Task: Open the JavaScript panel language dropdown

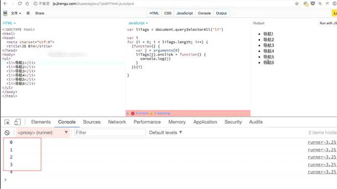Action: (138, 23)
